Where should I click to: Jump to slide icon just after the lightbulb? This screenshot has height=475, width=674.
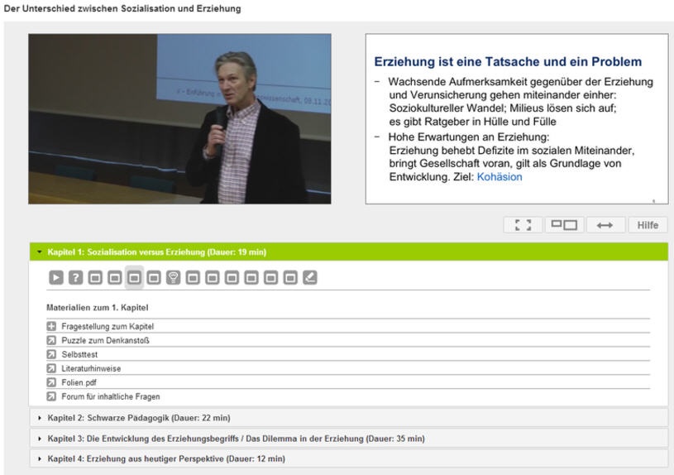click(193, 277)
